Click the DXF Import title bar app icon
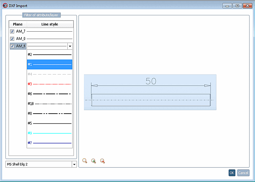This screenshot has height=182, width=255. pos(5,6)
